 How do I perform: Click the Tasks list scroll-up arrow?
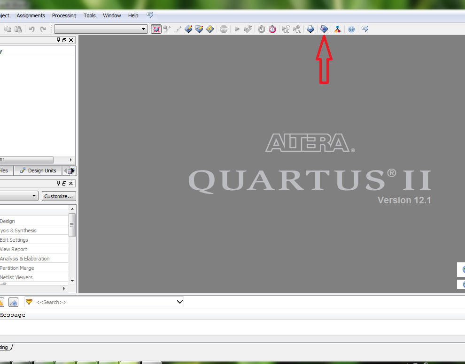point(72,209)
